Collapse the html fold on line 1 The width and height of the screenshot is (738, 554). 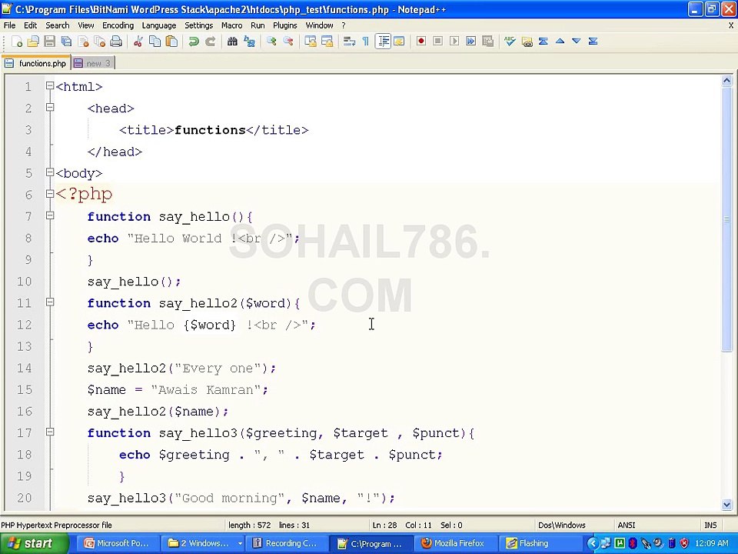pyautogui.click(x=50, y=85)
